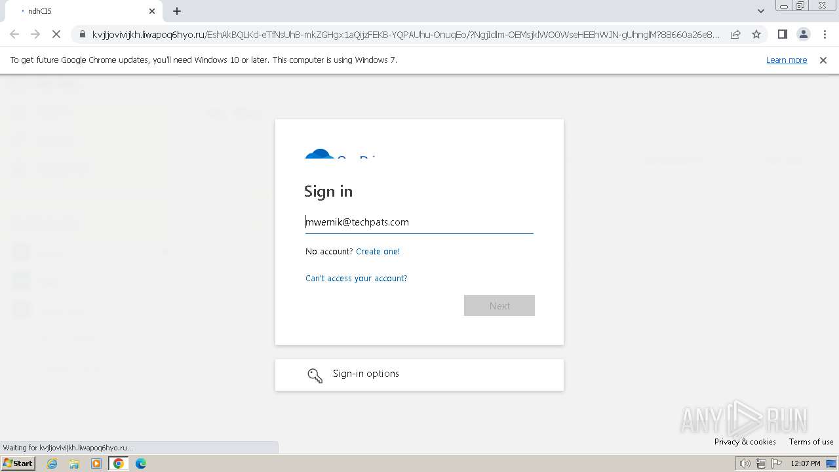Open Learn more link
The width and height of the screenshot is (839, 472).
(x=787, y=60)
